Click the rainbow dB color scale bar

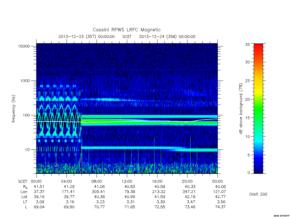(x=258, y=108)
